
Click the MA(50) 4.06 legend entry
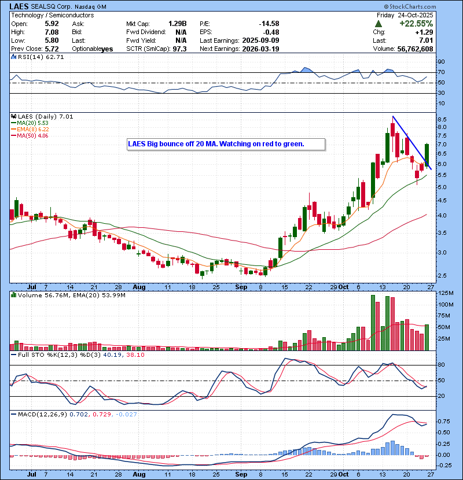30,135
